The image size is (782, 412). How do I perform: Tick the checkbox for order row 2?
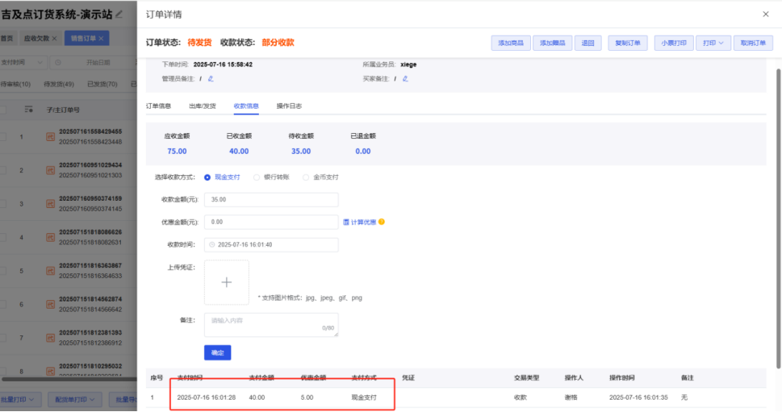(3, 170)
